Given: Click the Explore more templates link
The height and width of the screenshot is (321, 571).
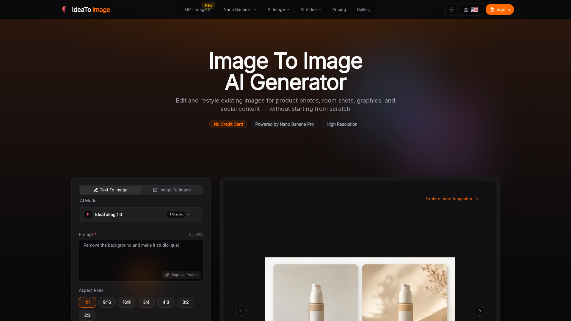Looking at the screenshot, I should 452,199.
